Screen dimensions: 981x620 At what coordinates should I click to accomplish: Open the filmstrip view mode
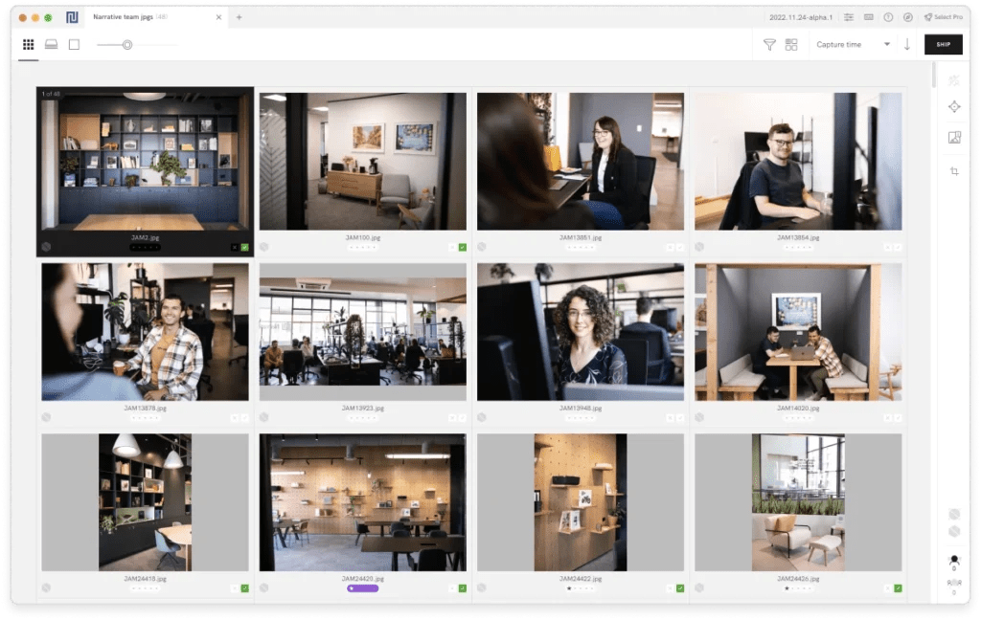51,44
